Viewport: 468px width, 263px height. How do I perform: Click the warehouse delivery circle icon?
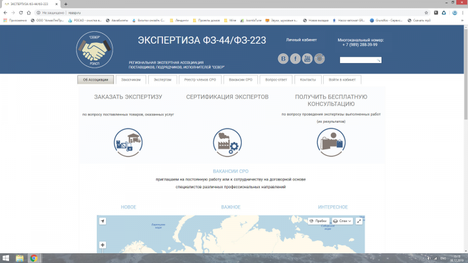[x=128, y=142]
